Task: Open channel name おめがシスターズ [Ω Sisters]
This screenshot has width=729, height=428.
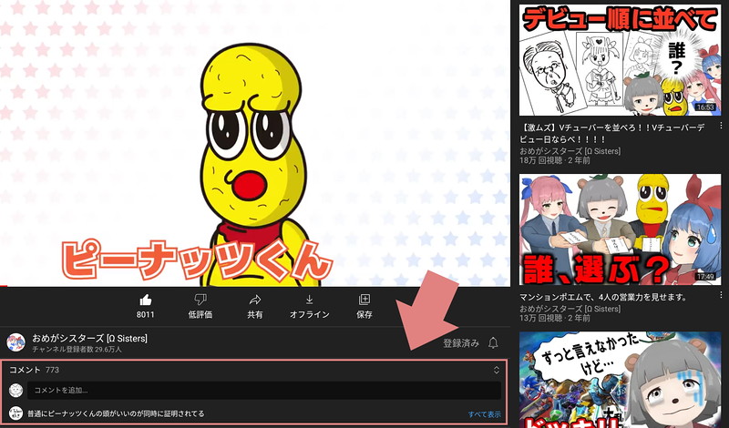Action: pyautogui.click(x=89, y=339)
